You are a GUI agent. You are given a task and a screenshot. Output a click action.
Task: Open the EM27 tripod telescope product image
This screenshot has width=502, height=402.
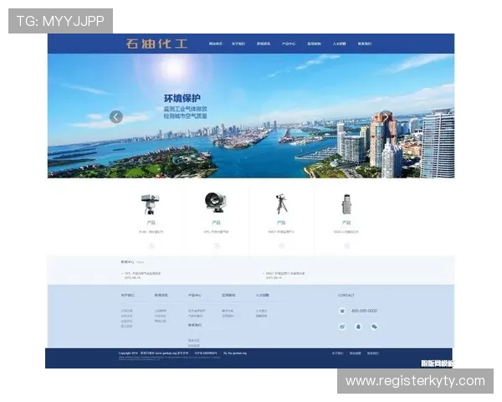tap(281, 204)
